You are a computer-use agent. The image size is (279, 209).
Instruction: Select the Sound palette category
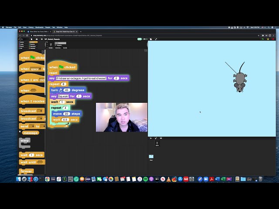point(24,46)
